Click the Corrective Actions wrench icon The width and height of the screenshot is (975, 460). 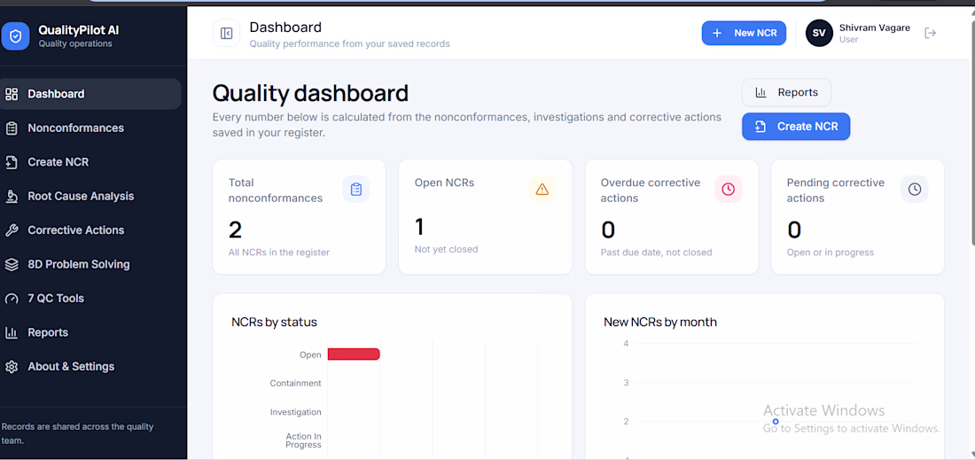click(x=12, y=230)
